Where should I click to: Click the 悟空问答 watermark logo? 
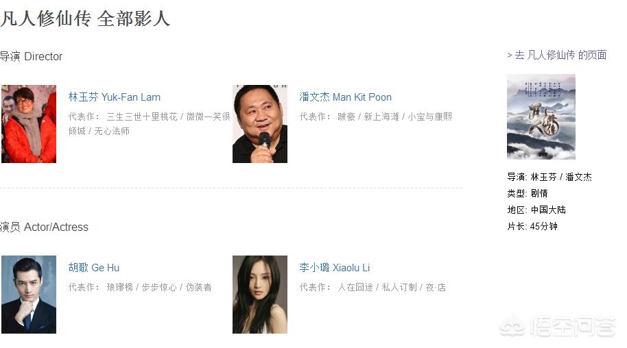click(x=558, y=327)
